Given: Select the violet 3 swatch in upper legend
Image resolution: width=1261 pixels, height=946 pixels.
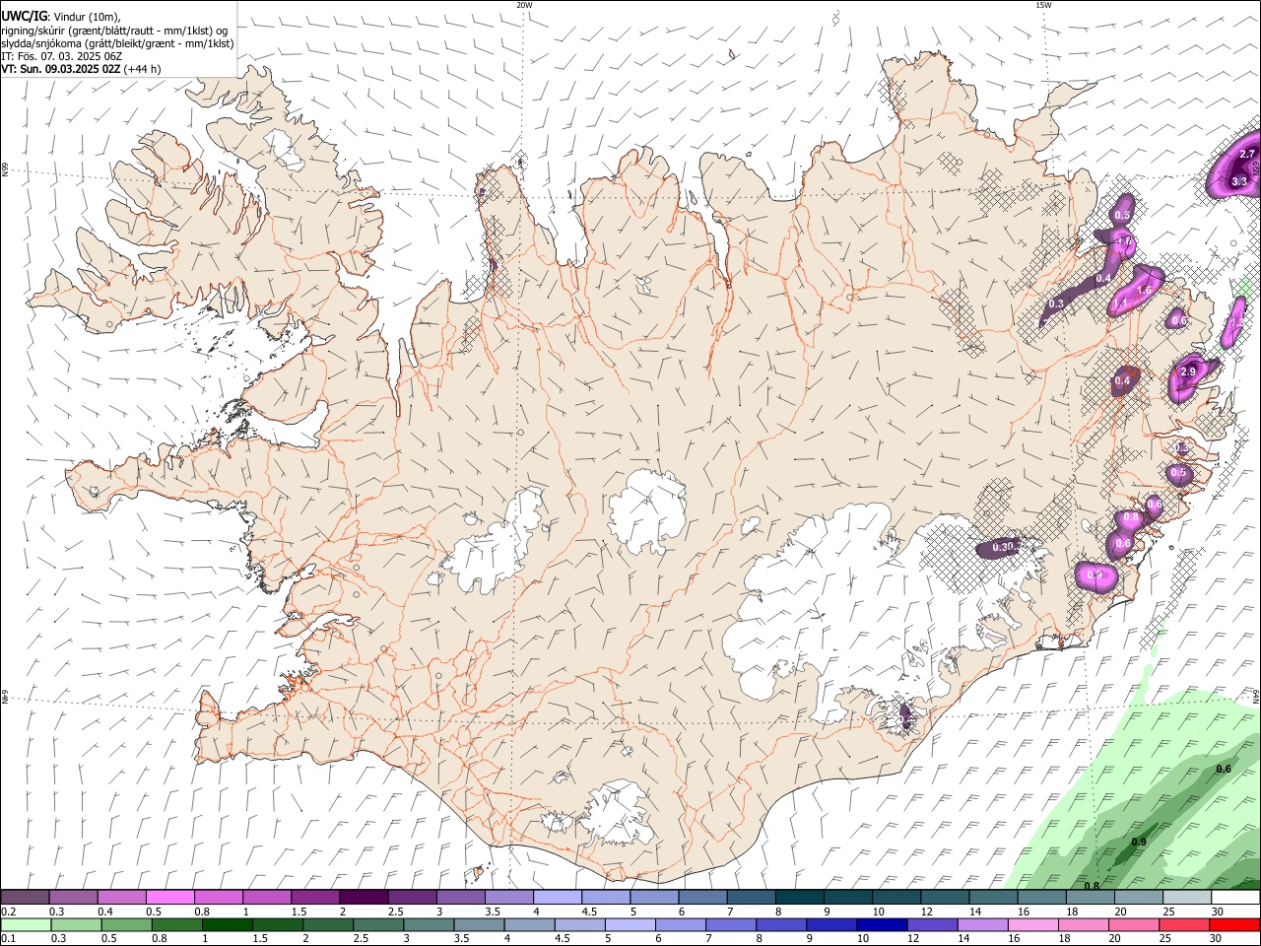Looking at the screenshot, I should (x=460, y=898).
